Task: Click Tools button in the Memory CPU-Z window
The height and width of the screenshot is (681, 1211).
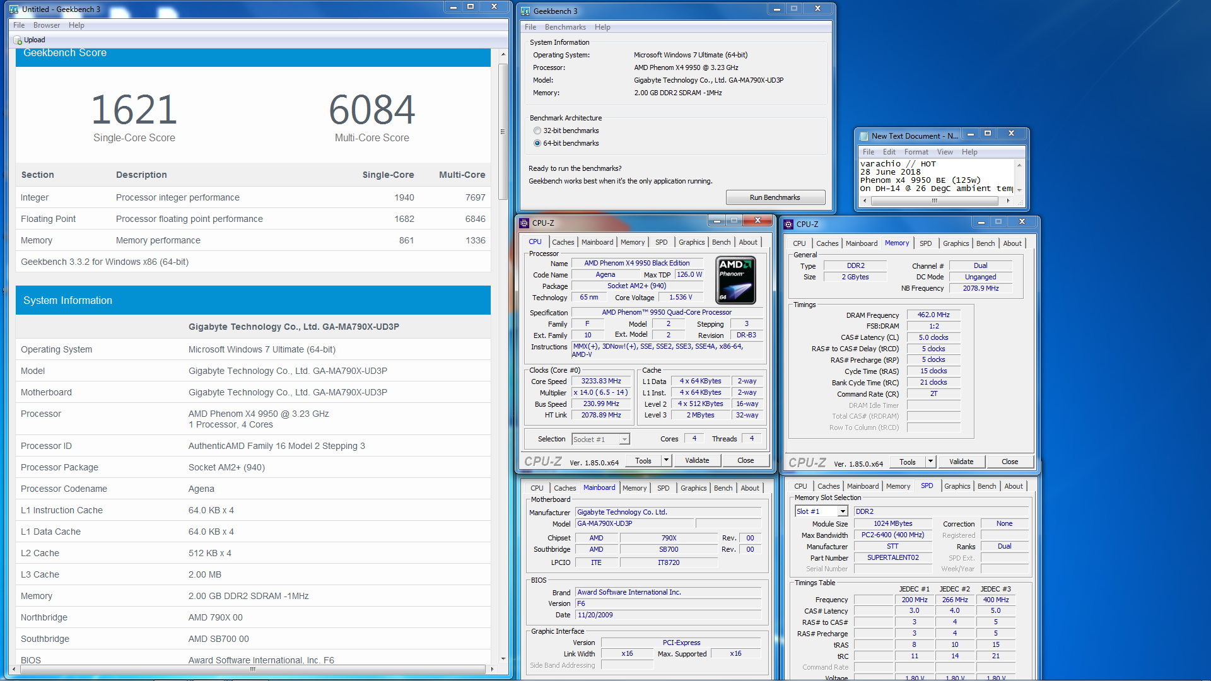Action: [908, 462]
